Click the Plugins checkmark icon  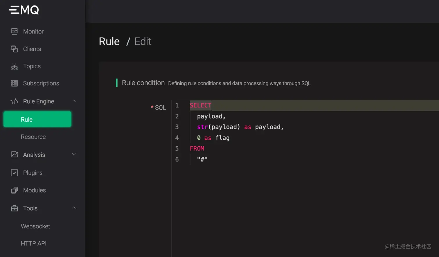(14, 173)
